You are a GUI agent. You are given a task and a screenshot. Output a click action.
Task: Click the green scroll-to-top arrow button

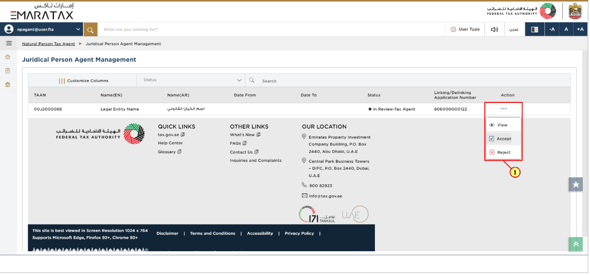(x=575, y=244)
